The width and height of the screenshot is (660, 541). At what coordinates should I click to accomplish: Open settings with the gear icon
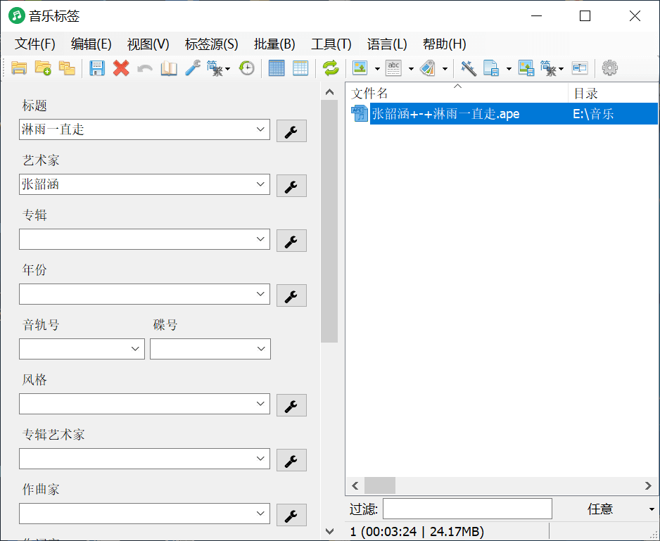[x=609, y=68]
